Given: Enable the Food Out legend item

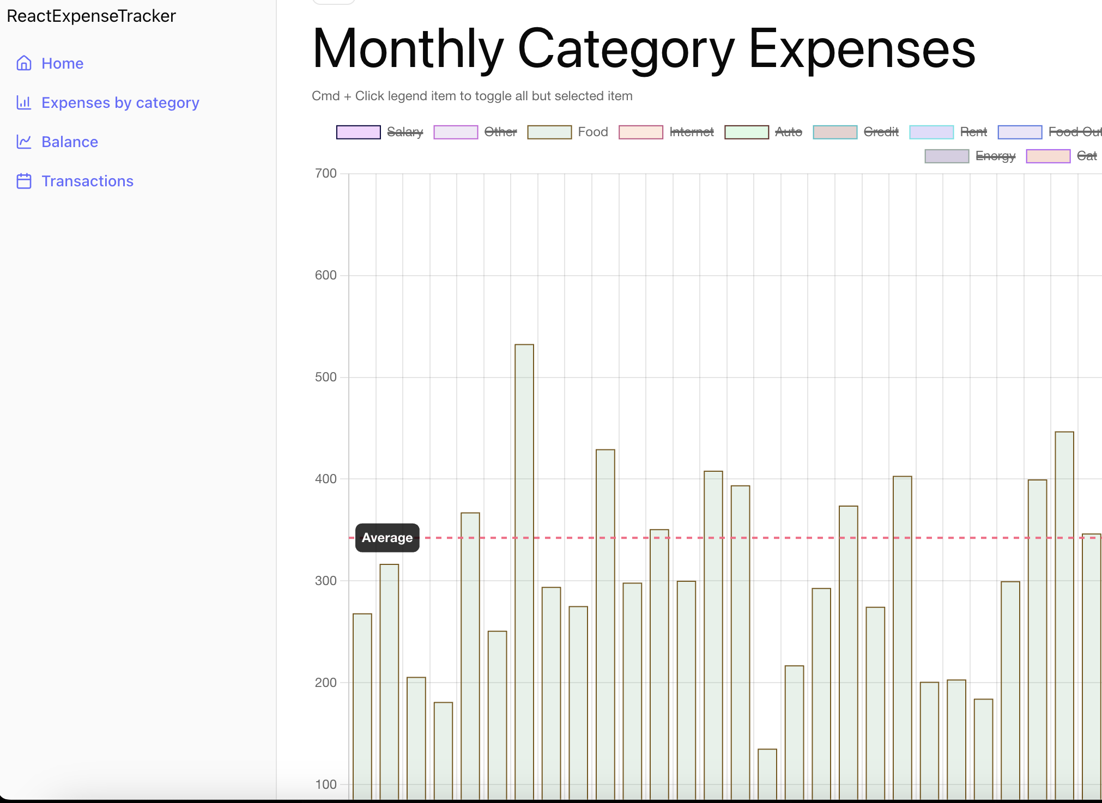Looking at the screenshot, I should pos(1075,132).
